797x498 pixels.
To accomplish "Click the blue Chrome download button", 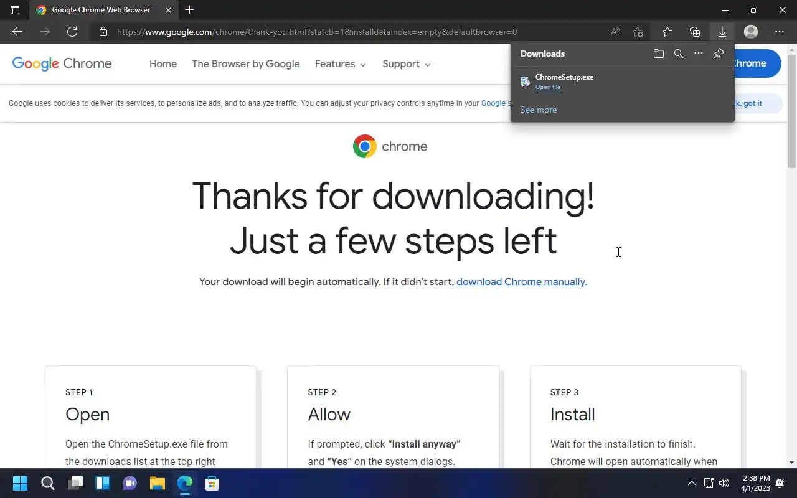I will coord(757,63).
